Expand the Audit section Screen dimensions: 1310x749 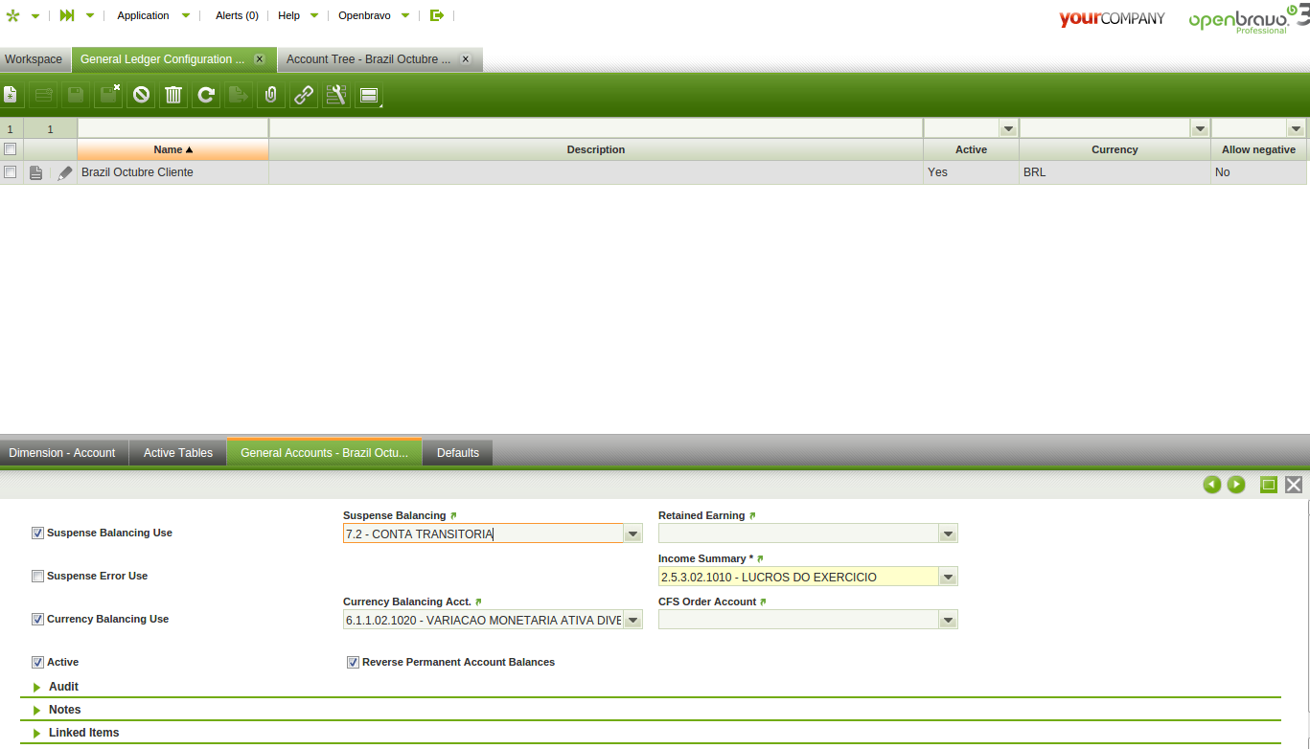click(63, 687)
